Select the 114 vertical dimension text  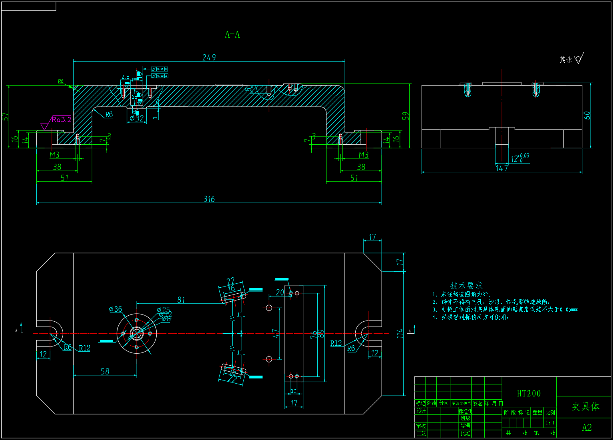(x=400, y=333)
